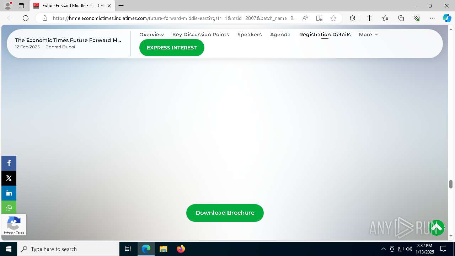The height and width of the screenshot is (256, 455).
Task: Go to Overview section
Action: (x=151, y=34)
